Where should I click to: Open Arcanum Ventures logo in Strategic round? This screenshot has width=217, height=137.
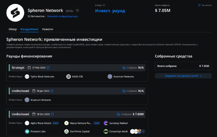tap(110, 77)
